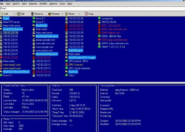Select the red failed 192.52.233.48 status icon

pyautogui.click(x=1, y=57)
